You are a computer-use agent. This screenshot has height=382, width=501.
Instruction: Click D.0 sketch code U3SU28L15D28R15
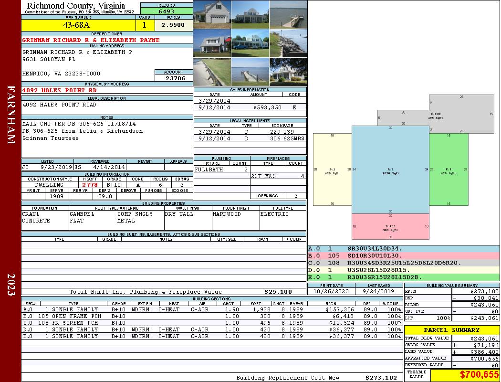pyautogui.click(x=378, y=270)
